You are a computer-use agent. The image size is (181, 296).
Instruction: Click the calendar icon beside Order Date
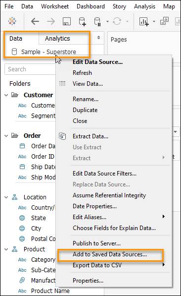click(22, 146)
